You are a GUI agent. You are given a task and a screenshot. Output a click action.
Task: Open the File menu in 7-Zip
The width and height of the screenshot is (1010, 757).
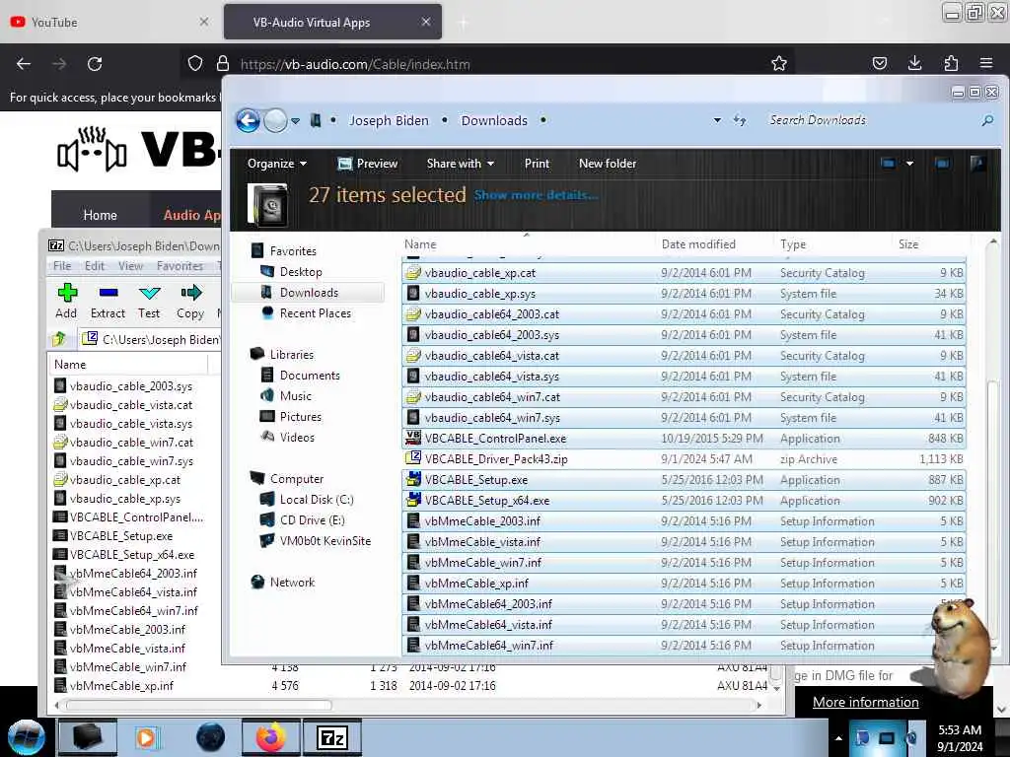click(x=62, y=266)
